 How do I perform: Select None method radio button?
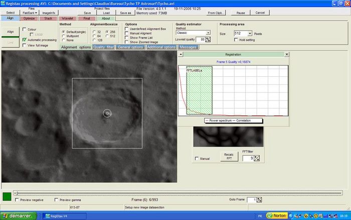click(x=64, y=40)
